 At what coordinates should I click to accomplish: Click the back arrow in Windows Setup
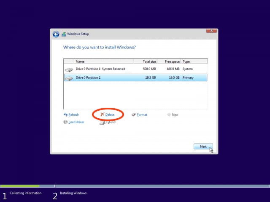56,34
